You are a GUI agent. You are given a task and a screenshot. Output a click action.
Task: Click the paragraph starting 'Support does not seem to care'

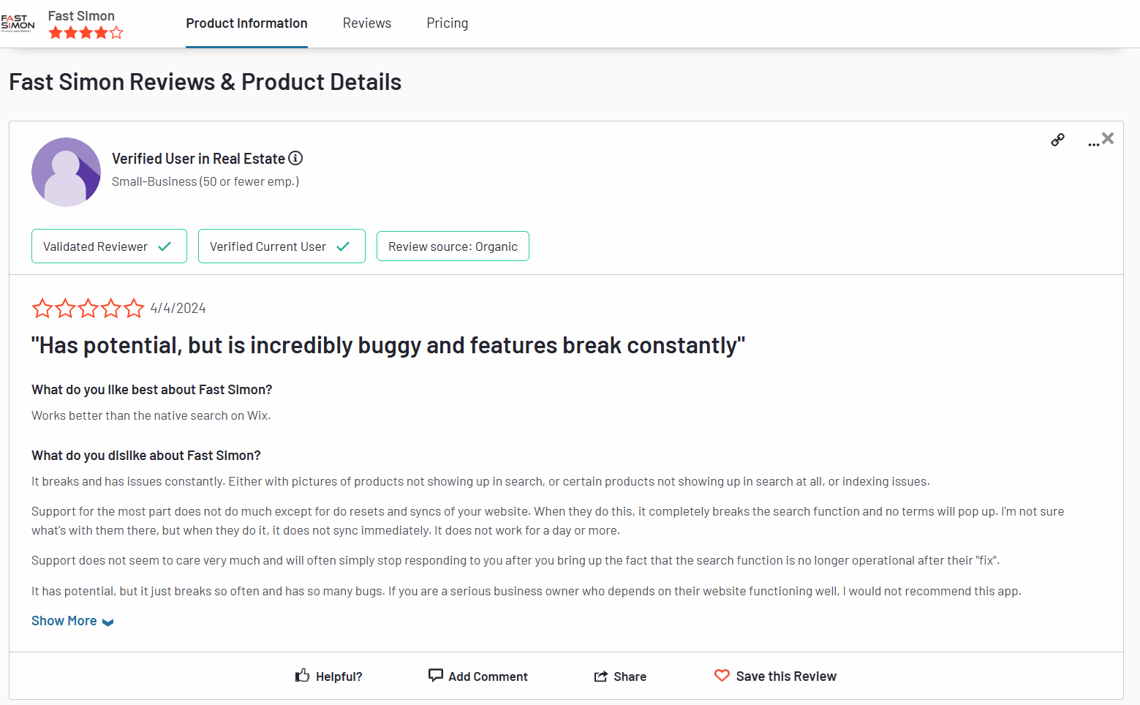pyautogui.click(x=516, y=560)
